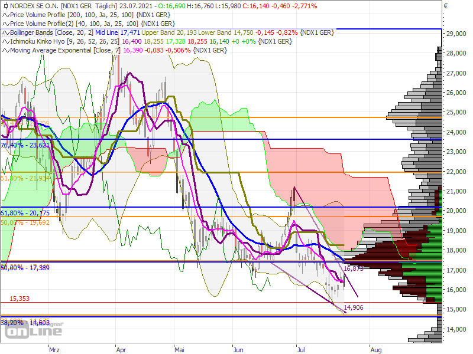Click the 50,00% - 17,389 Fibonacci label
This screenshot has height=354, width=473.
pyautogui.click(x=25, y=268)
